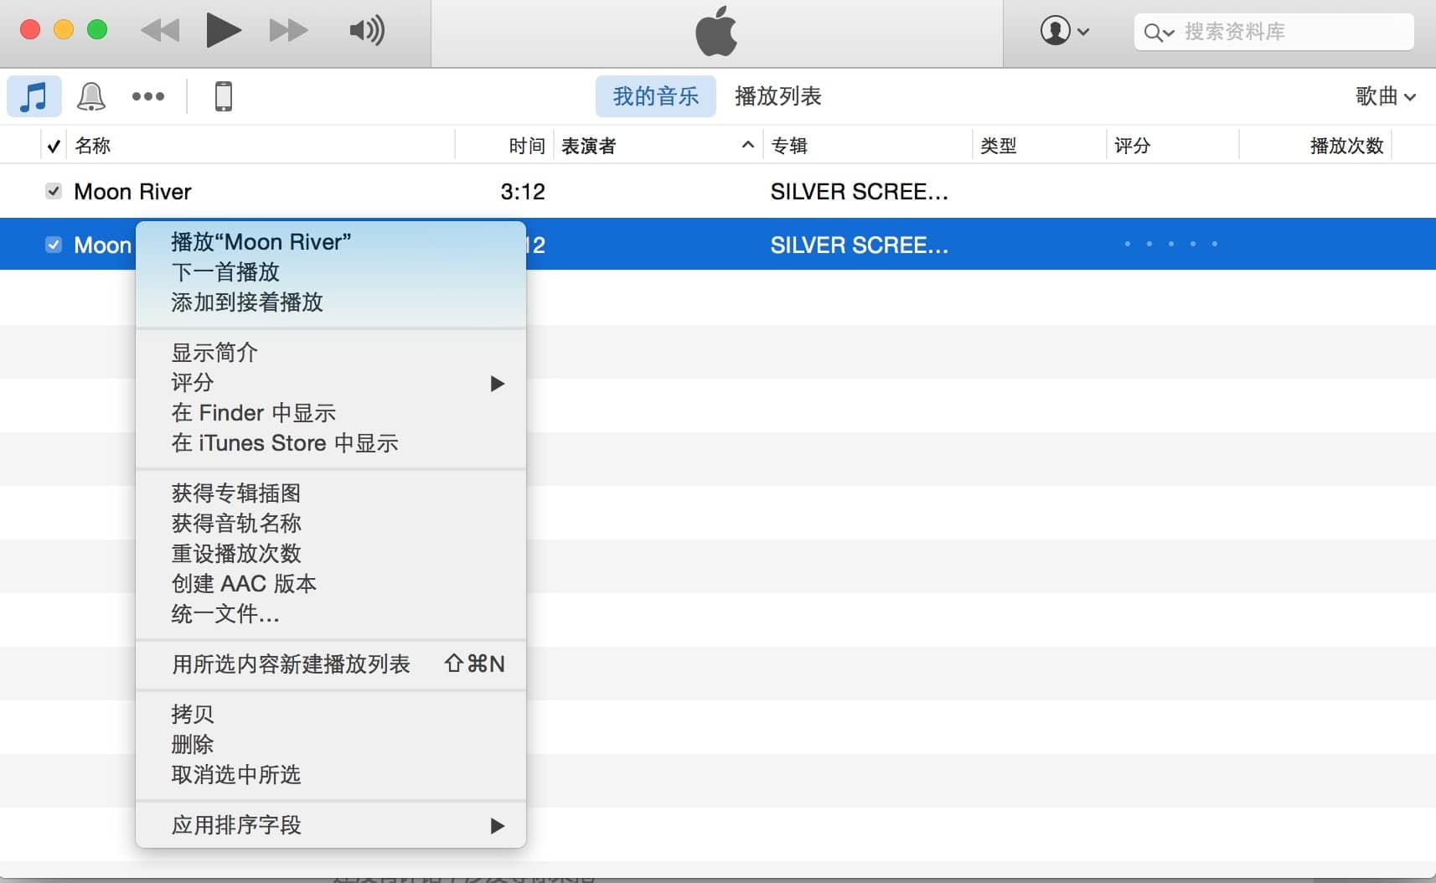Uncheck the selected Moon River row checkbox
1436x883 pixels.
(54, 245)
